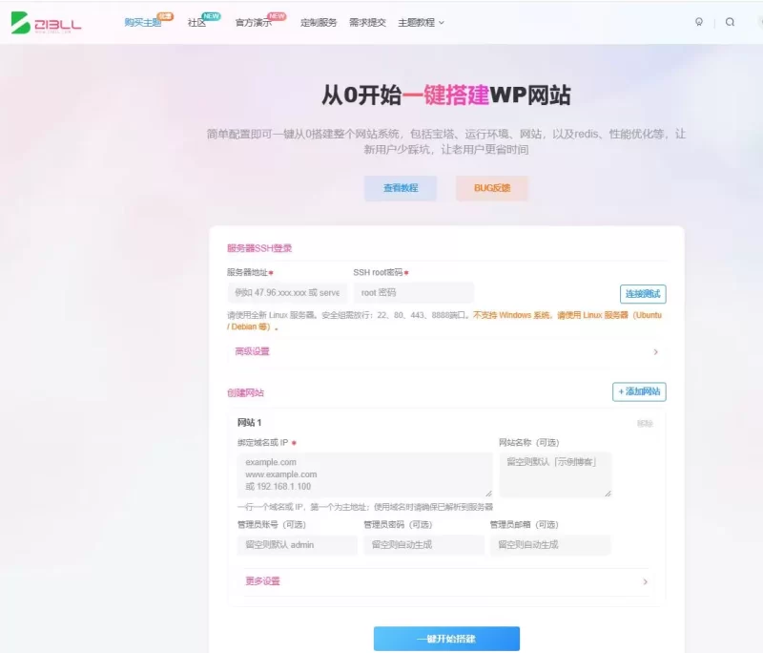Focus the 服务器地址 input field

tap(287, 293)
